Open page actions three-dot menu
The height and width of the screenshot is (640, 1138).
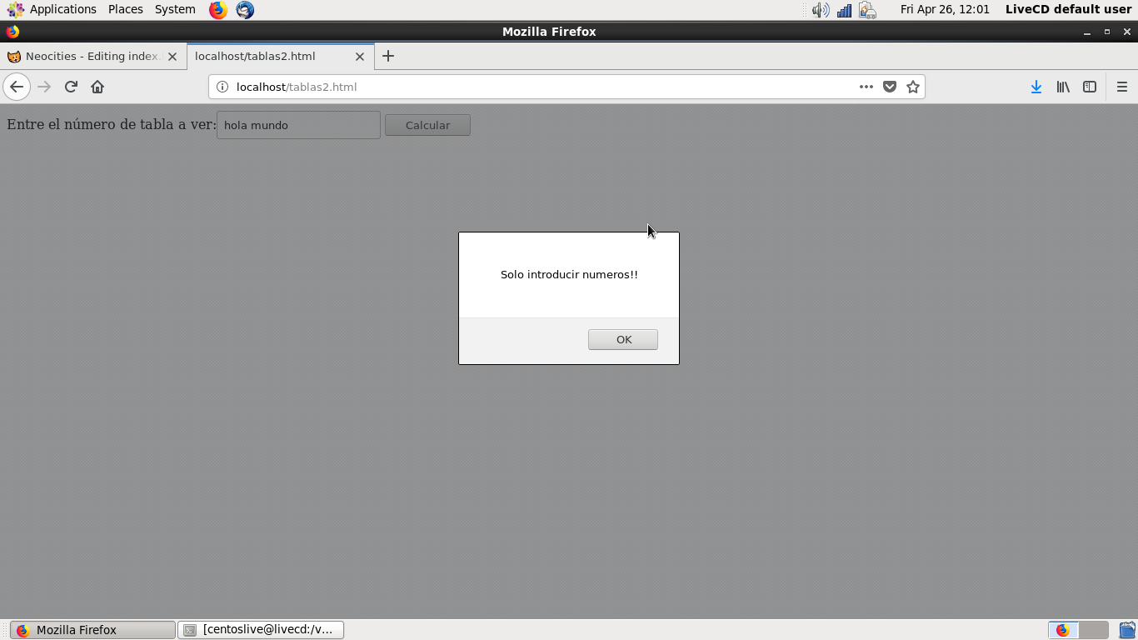[x=866, y=87]
